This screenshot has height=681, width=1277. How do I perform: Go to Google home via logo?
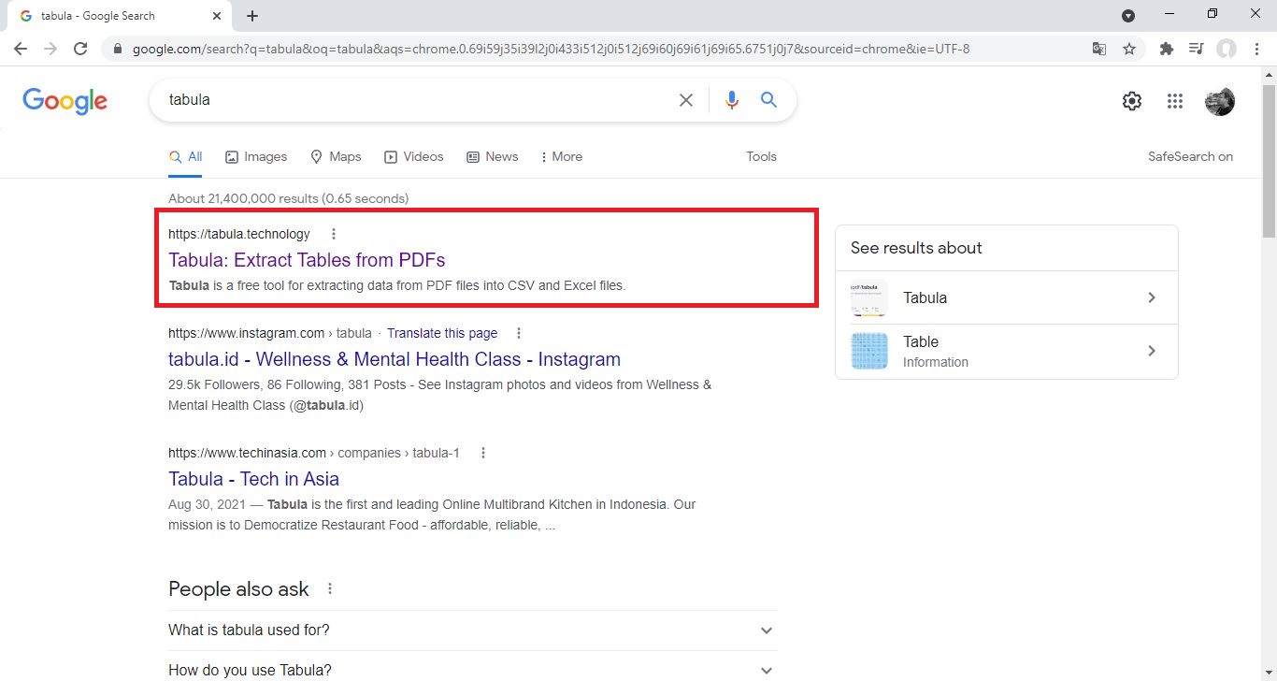click(65, 101)
